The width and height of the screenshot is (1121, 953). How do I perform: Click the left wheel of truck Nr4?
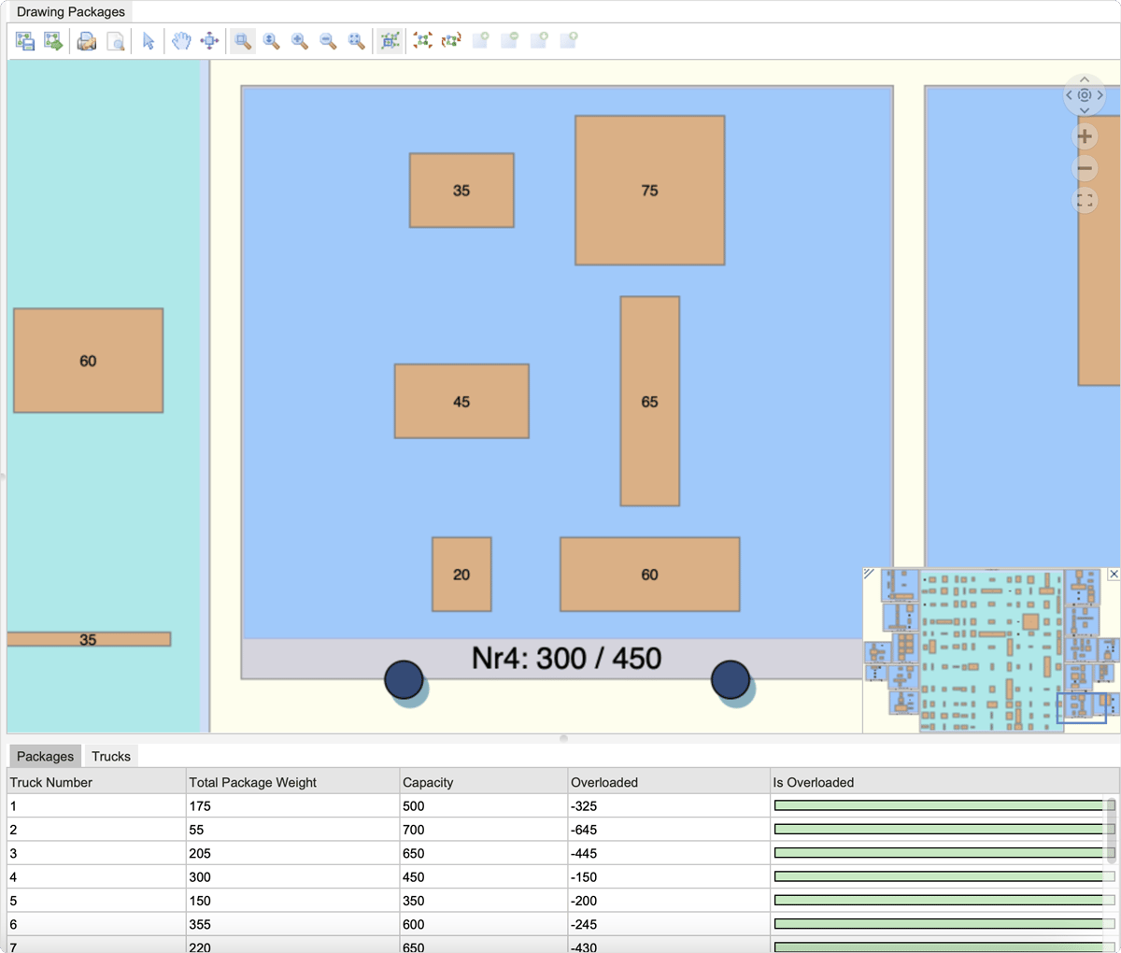[x=404, y=680]
